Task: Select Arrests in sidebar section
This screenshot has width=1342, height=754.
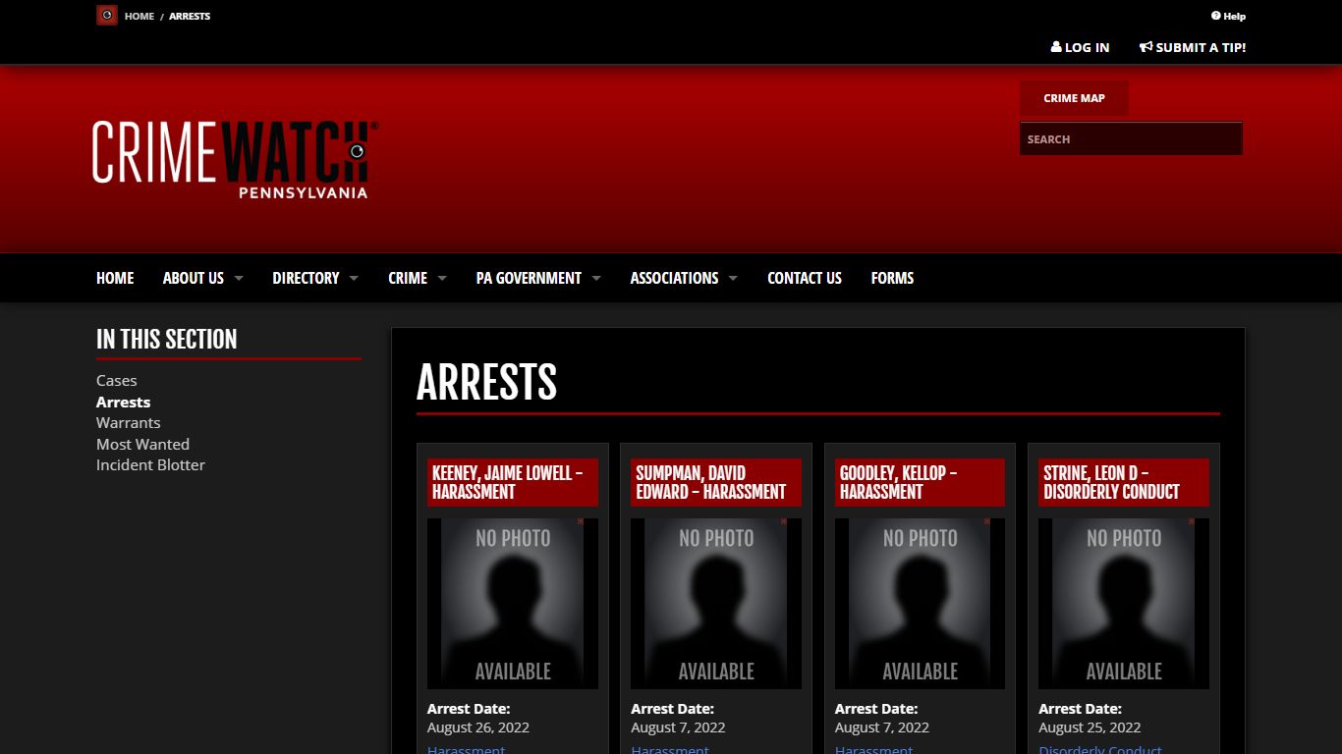Action: point(123,403)
